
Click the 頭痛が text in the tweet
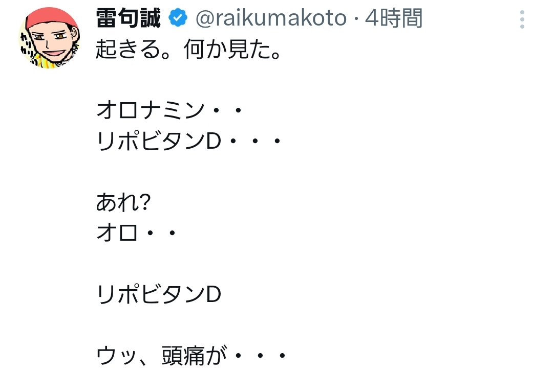tap(187, 356)
